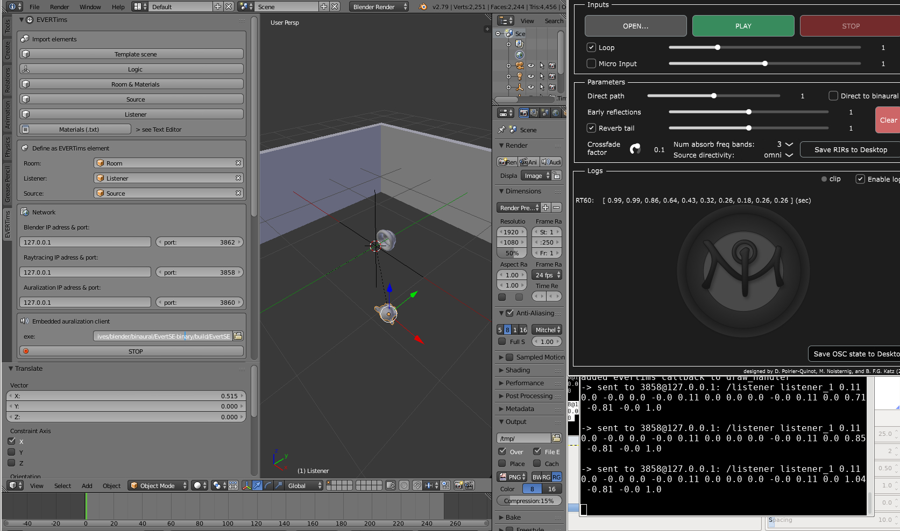Enable Direct to binaural checkbox
The height and width of the screenshot is (531, 900).
click(833, 96)
